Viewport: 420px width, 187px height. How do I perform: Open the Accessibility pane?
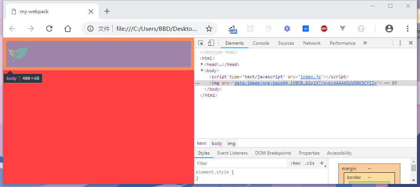click(x=339, y=153)
